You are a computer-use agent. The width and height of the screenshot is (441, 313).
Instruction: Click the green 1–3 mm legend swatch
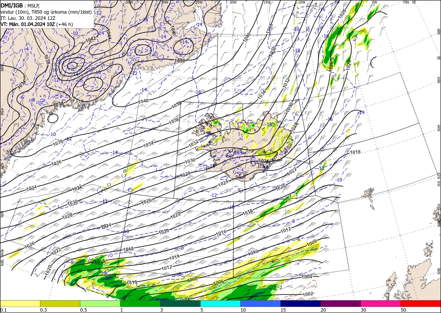coord(140,303)
